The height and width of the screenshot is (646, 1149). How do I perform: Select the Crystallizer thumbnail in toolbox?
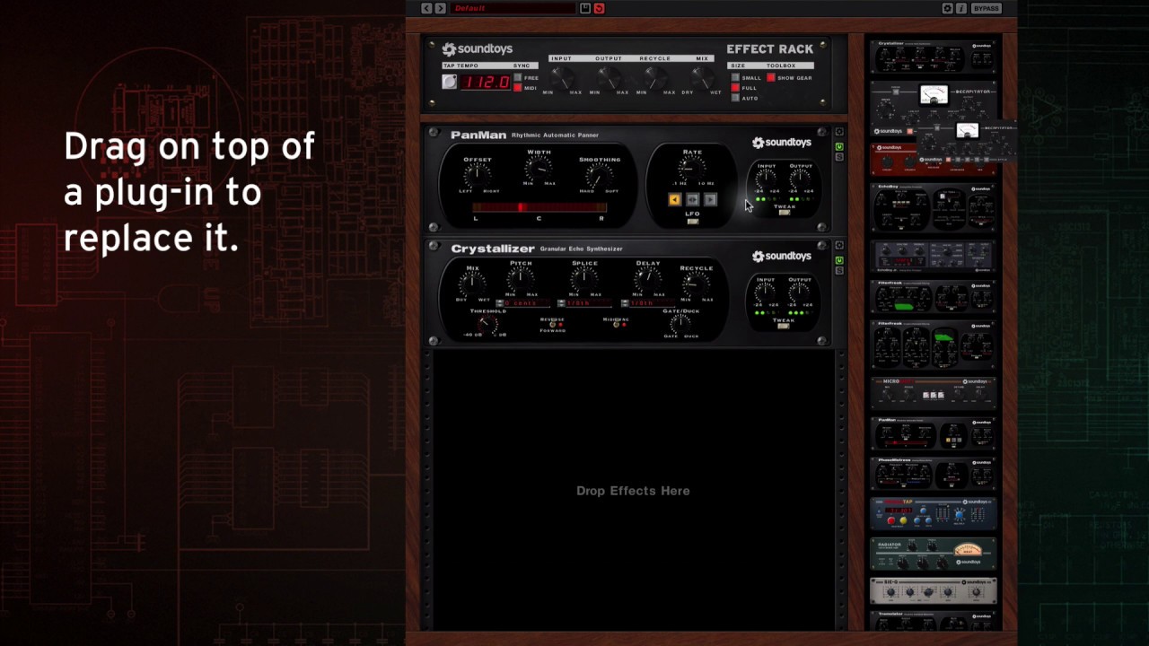click(934, 56)
